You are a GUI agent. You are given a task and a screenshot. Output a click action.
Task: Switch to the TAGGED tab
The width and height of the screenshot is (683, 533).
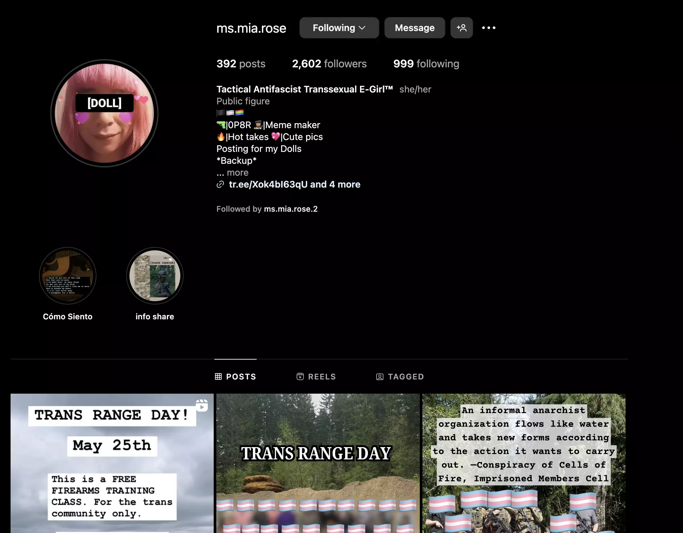tap(400, 376)
